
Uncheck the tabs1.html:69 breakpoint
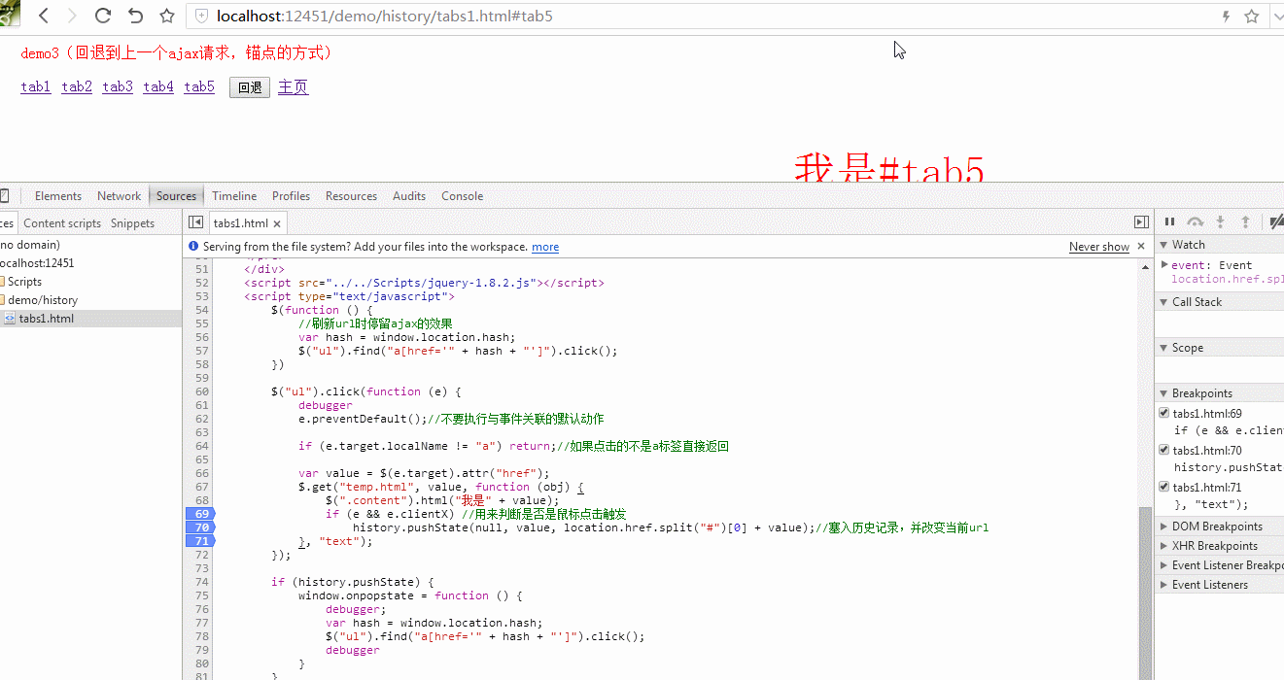pos(1164,413)
